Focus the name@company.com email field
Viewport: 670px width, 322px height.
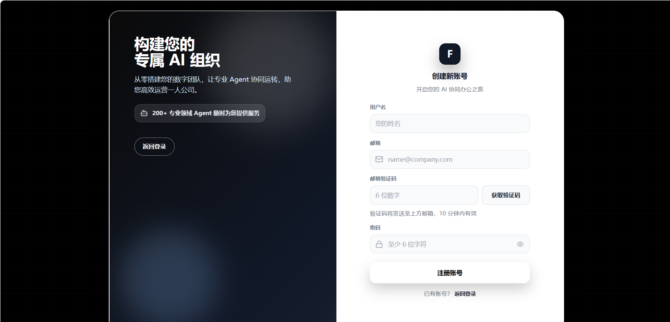450,159
